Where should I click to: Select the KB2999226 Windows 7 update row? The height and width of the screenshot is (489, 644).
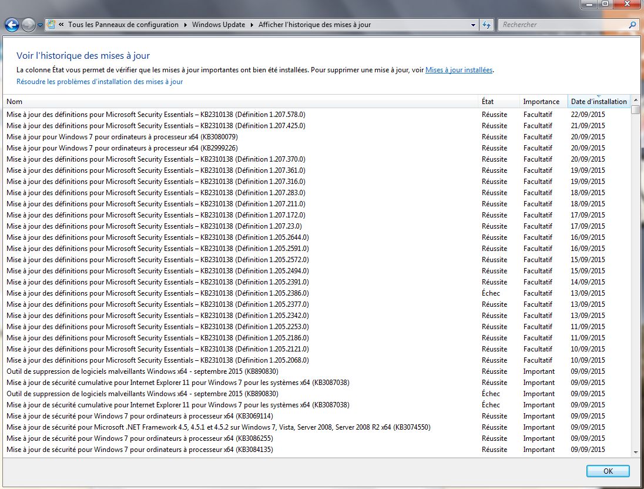316,148
